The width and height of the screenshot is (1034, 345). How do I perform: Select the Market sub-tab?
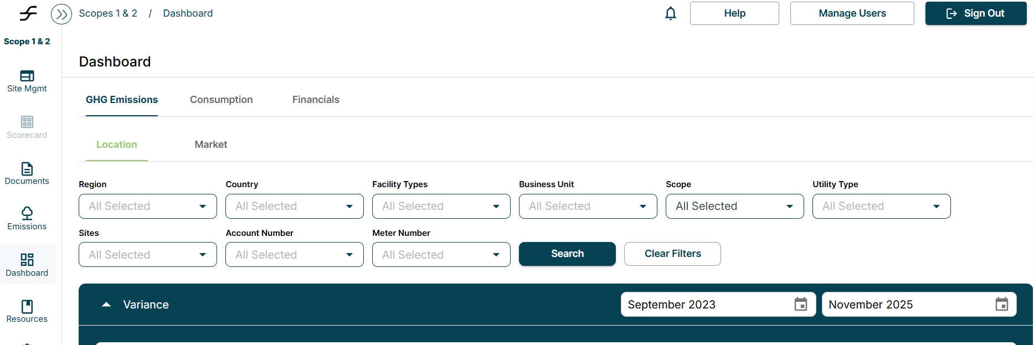tap(210, 145)
